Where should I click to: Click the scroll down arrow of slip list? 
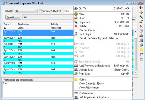(136, 72)
